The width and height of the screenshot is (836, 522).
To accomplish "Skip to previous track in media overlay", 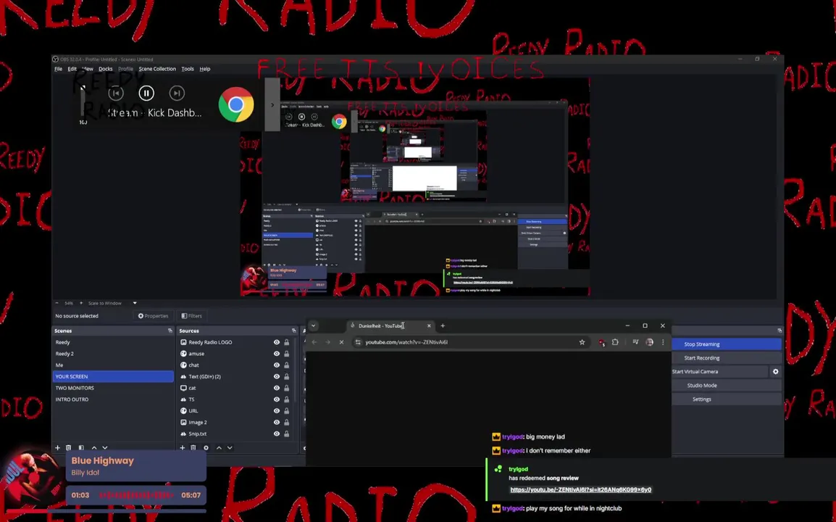I will point(116,94).
